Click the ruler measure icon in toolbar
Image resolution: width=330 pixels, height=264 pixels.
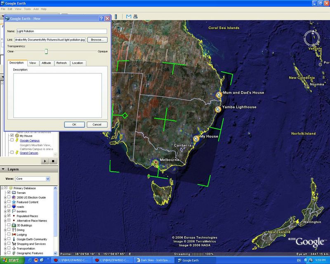coord(116,16)
